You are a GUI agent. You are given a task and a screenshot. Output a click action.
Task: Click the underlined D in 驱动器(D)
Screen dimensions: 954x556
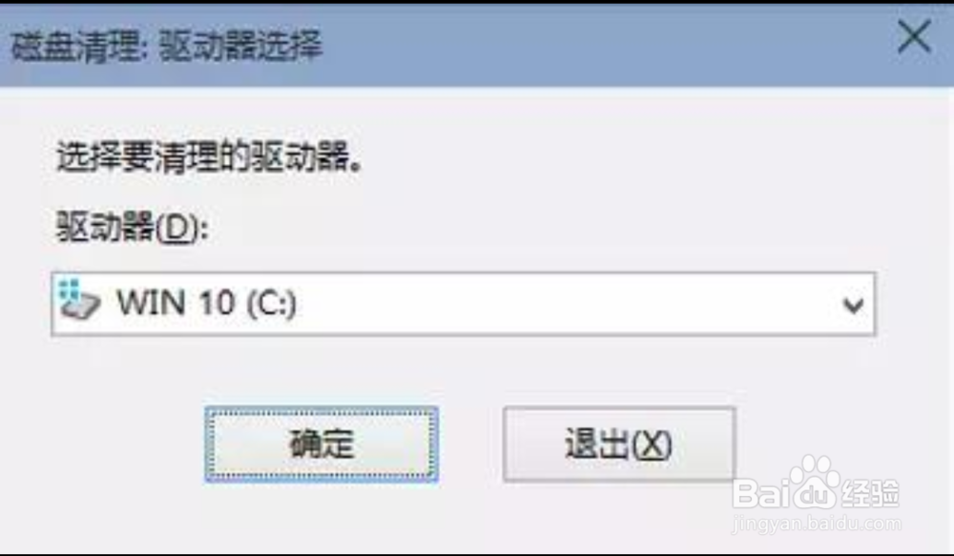coord(177,228)
